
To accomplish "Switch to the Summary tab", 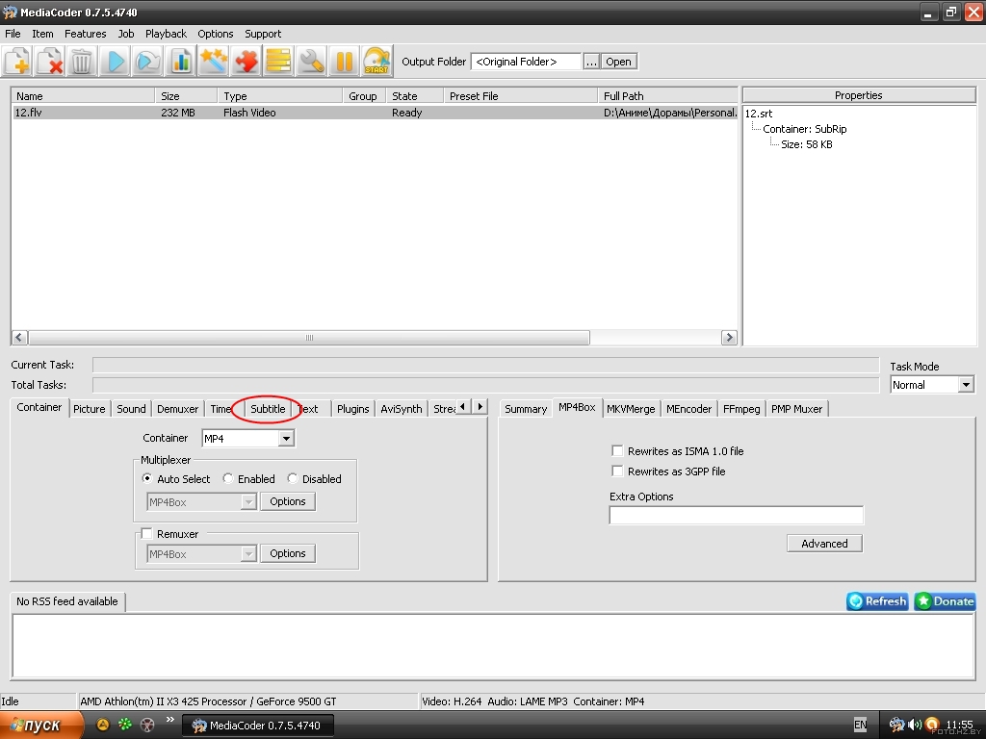I will tap(526, 408).
